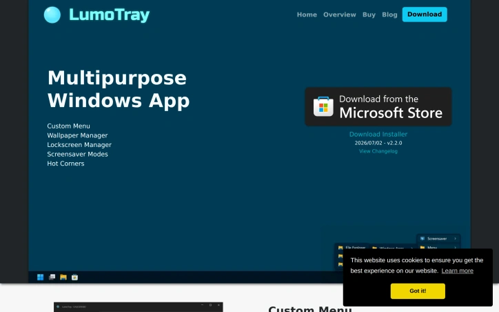Viewport: 499px width, 312px height.
Task: Visit the Blog nav link
Action: [x=389, y=14]
